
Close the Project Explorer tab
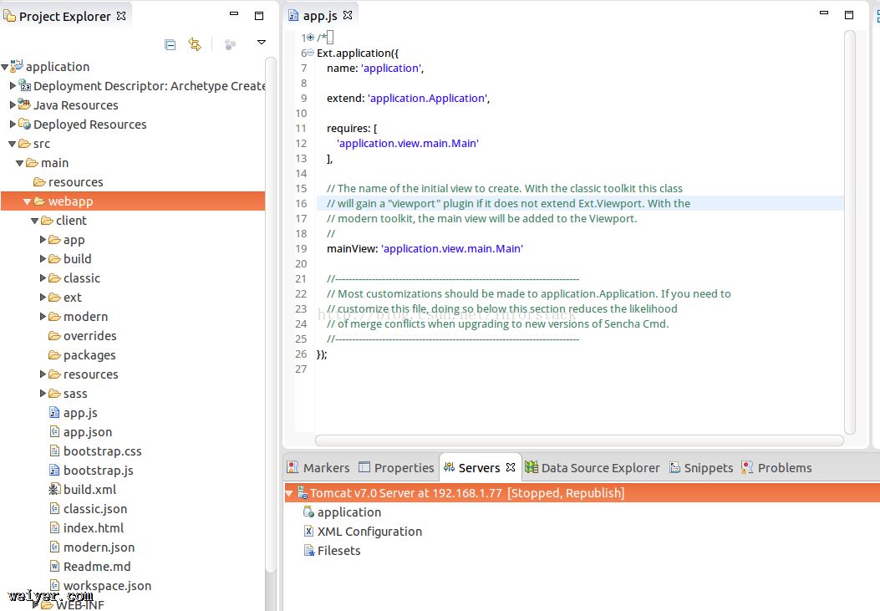[x=121, y=16]
